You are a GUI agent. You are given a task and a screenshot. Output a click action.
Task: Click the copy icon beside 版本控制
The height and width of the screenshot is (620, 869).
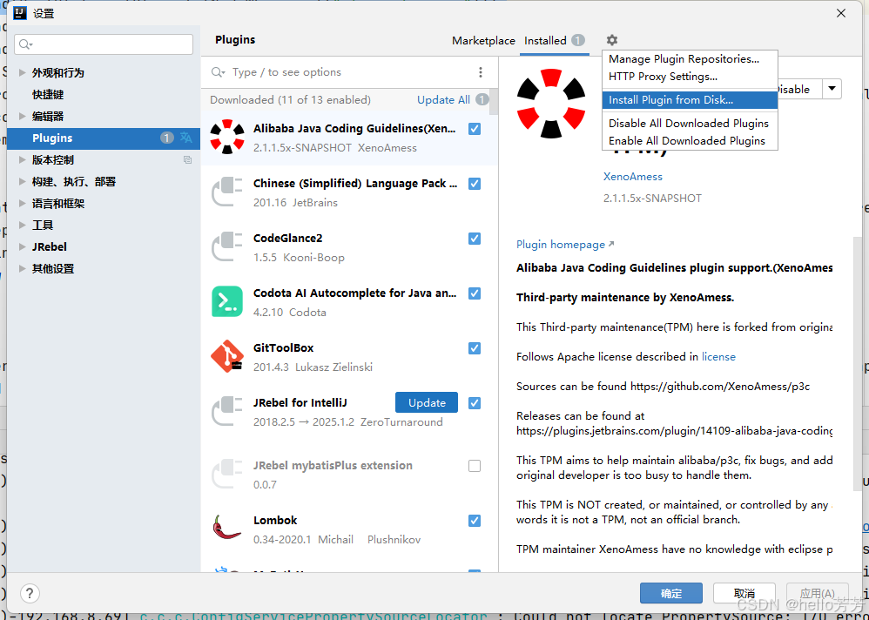[187, 159]
